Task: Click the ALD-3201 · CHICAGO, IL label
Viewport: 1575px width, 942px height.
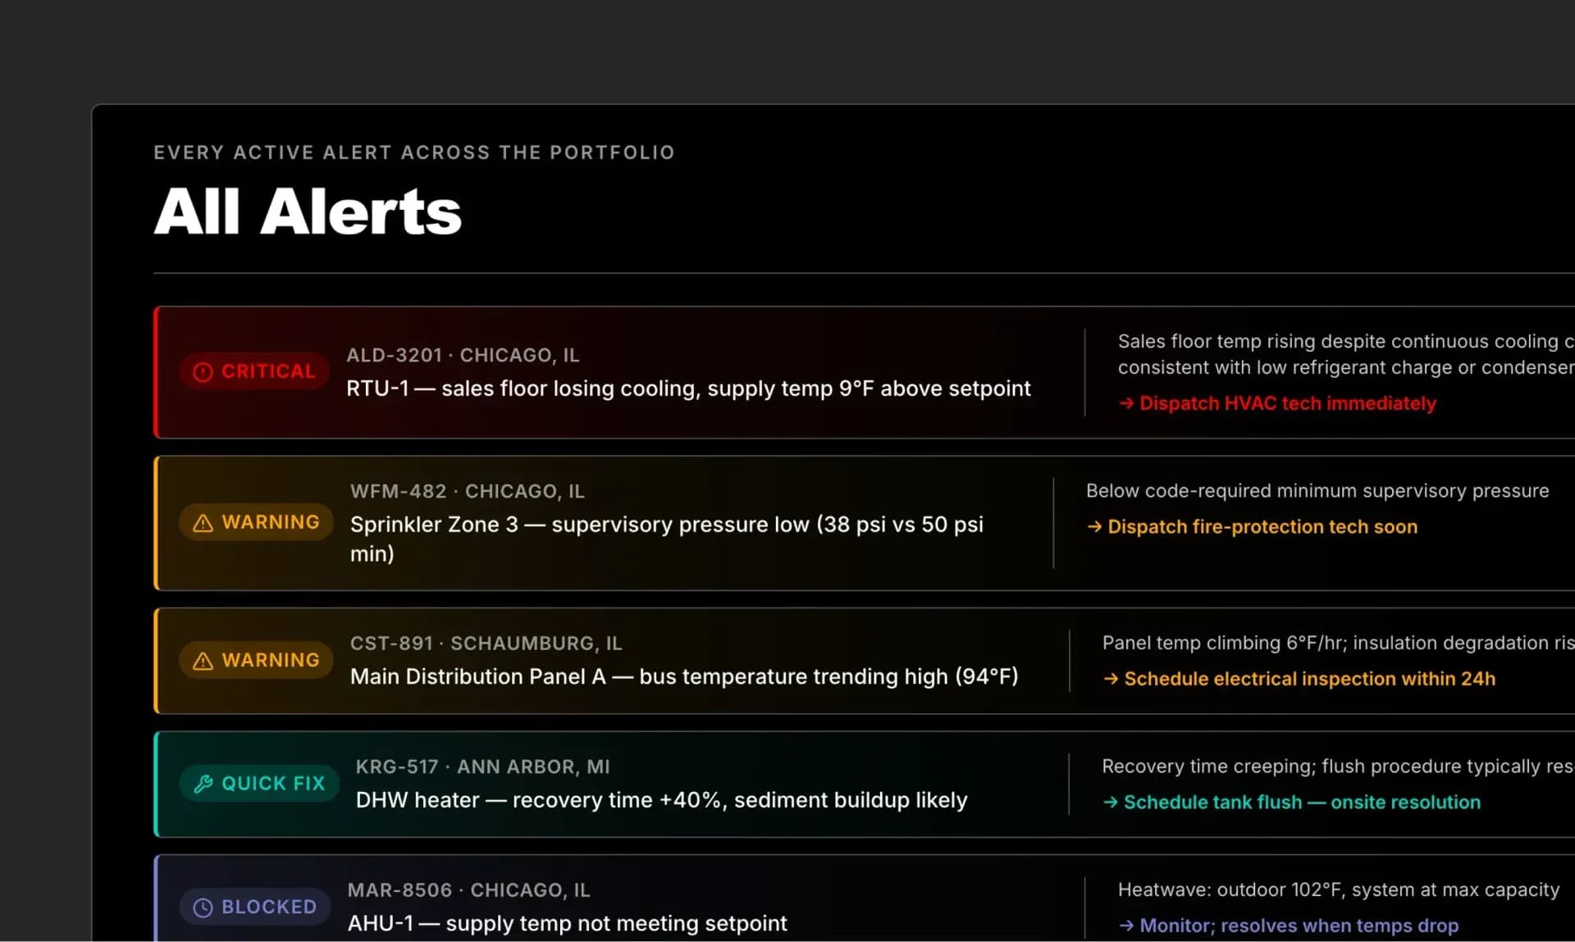Action: pyautogui.click(x=463, y=355)
